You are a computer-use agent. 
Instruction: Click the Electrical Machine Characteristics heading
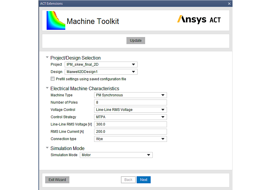tap(85, 88)
